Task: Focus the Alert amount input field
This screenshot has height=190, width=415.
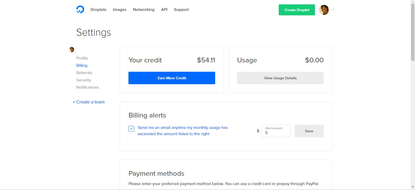Action: 276,133
